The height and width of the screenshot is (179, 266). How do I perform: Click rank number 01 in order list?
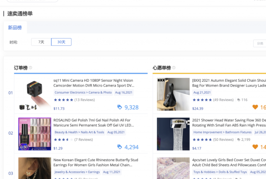coord(10,93)
